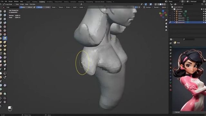This screenshot has height=116, width=206.
Task: Toggle the Dyntopo checkbox
Action: 144,7
